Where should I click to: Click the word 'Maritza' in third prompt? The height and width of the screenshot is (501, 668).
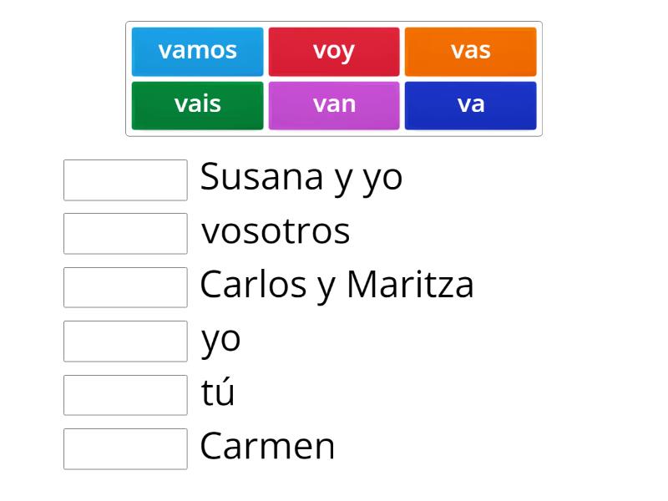(x=410, y=284)
